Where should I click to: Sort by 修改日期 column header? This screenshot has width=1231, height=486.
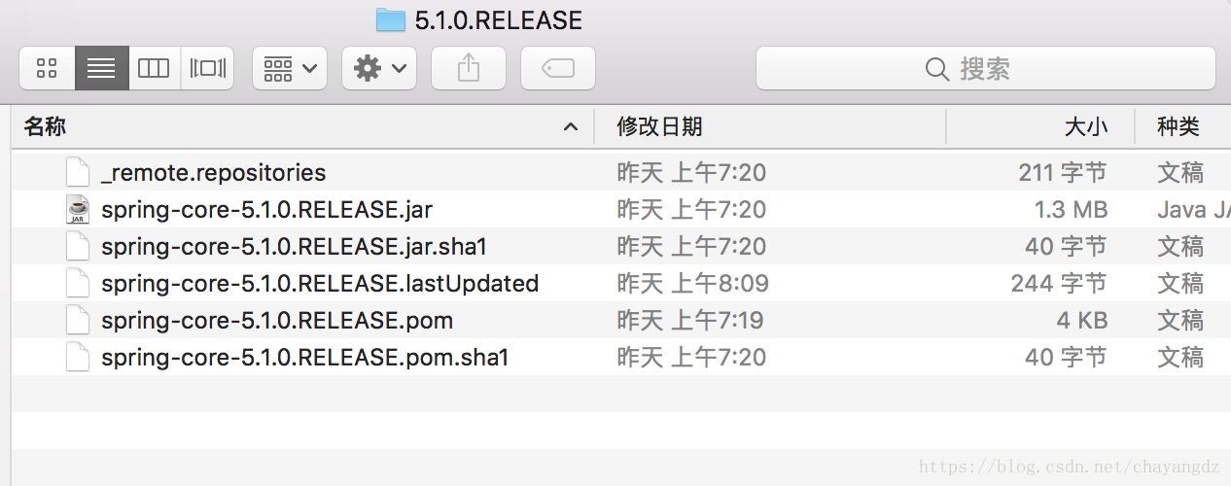[659, 126]
